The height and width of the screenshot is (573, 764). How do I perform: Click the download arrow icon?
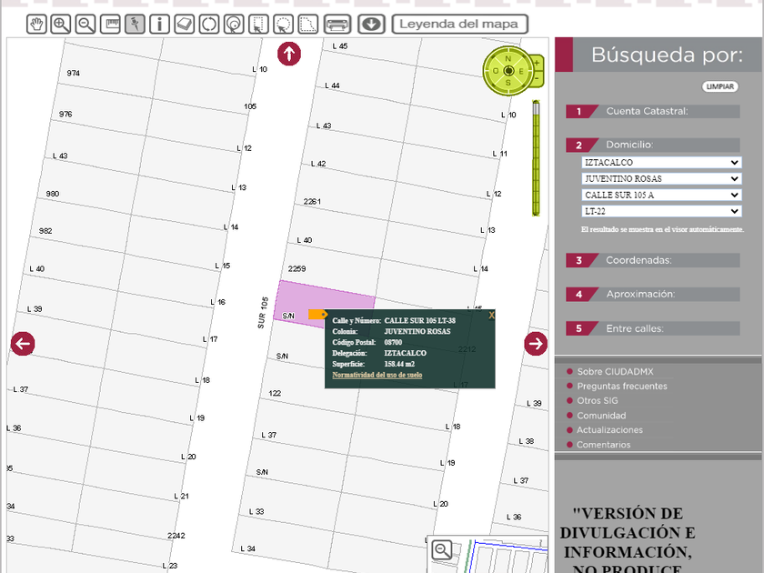pyautogui.click(x=370, y=25)
